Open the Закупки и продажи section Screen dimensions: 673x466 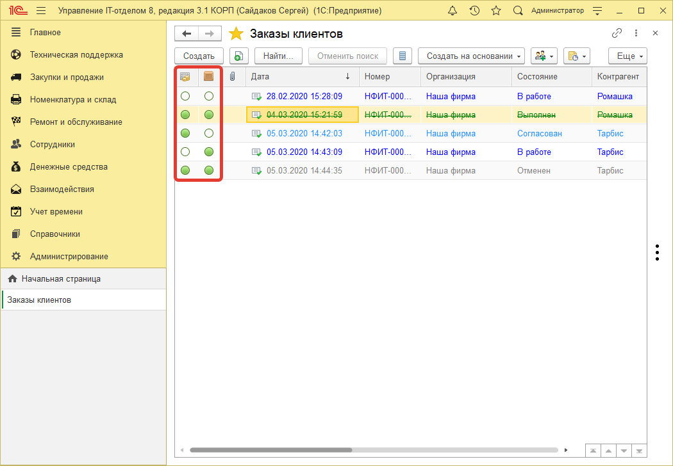67,77
